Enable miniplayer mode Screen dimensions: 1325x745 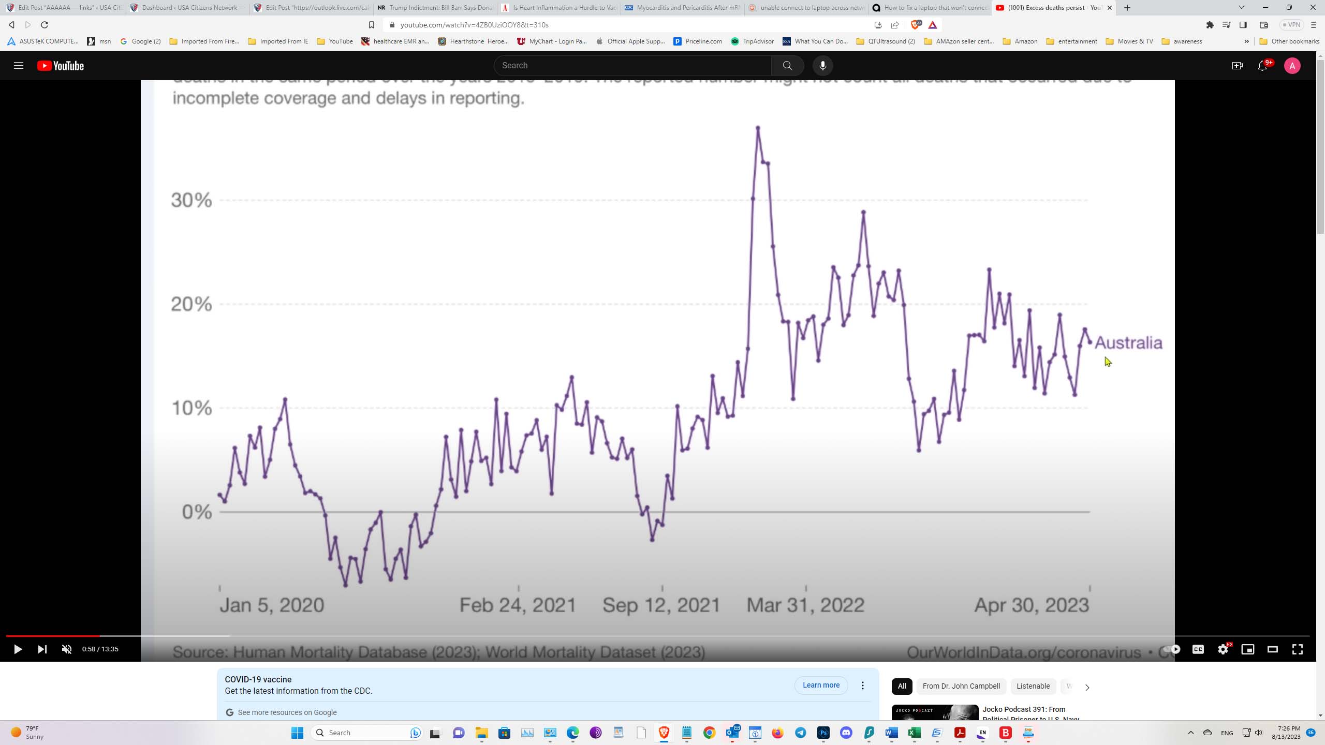pyautogui.click(x=1248, y=649)
